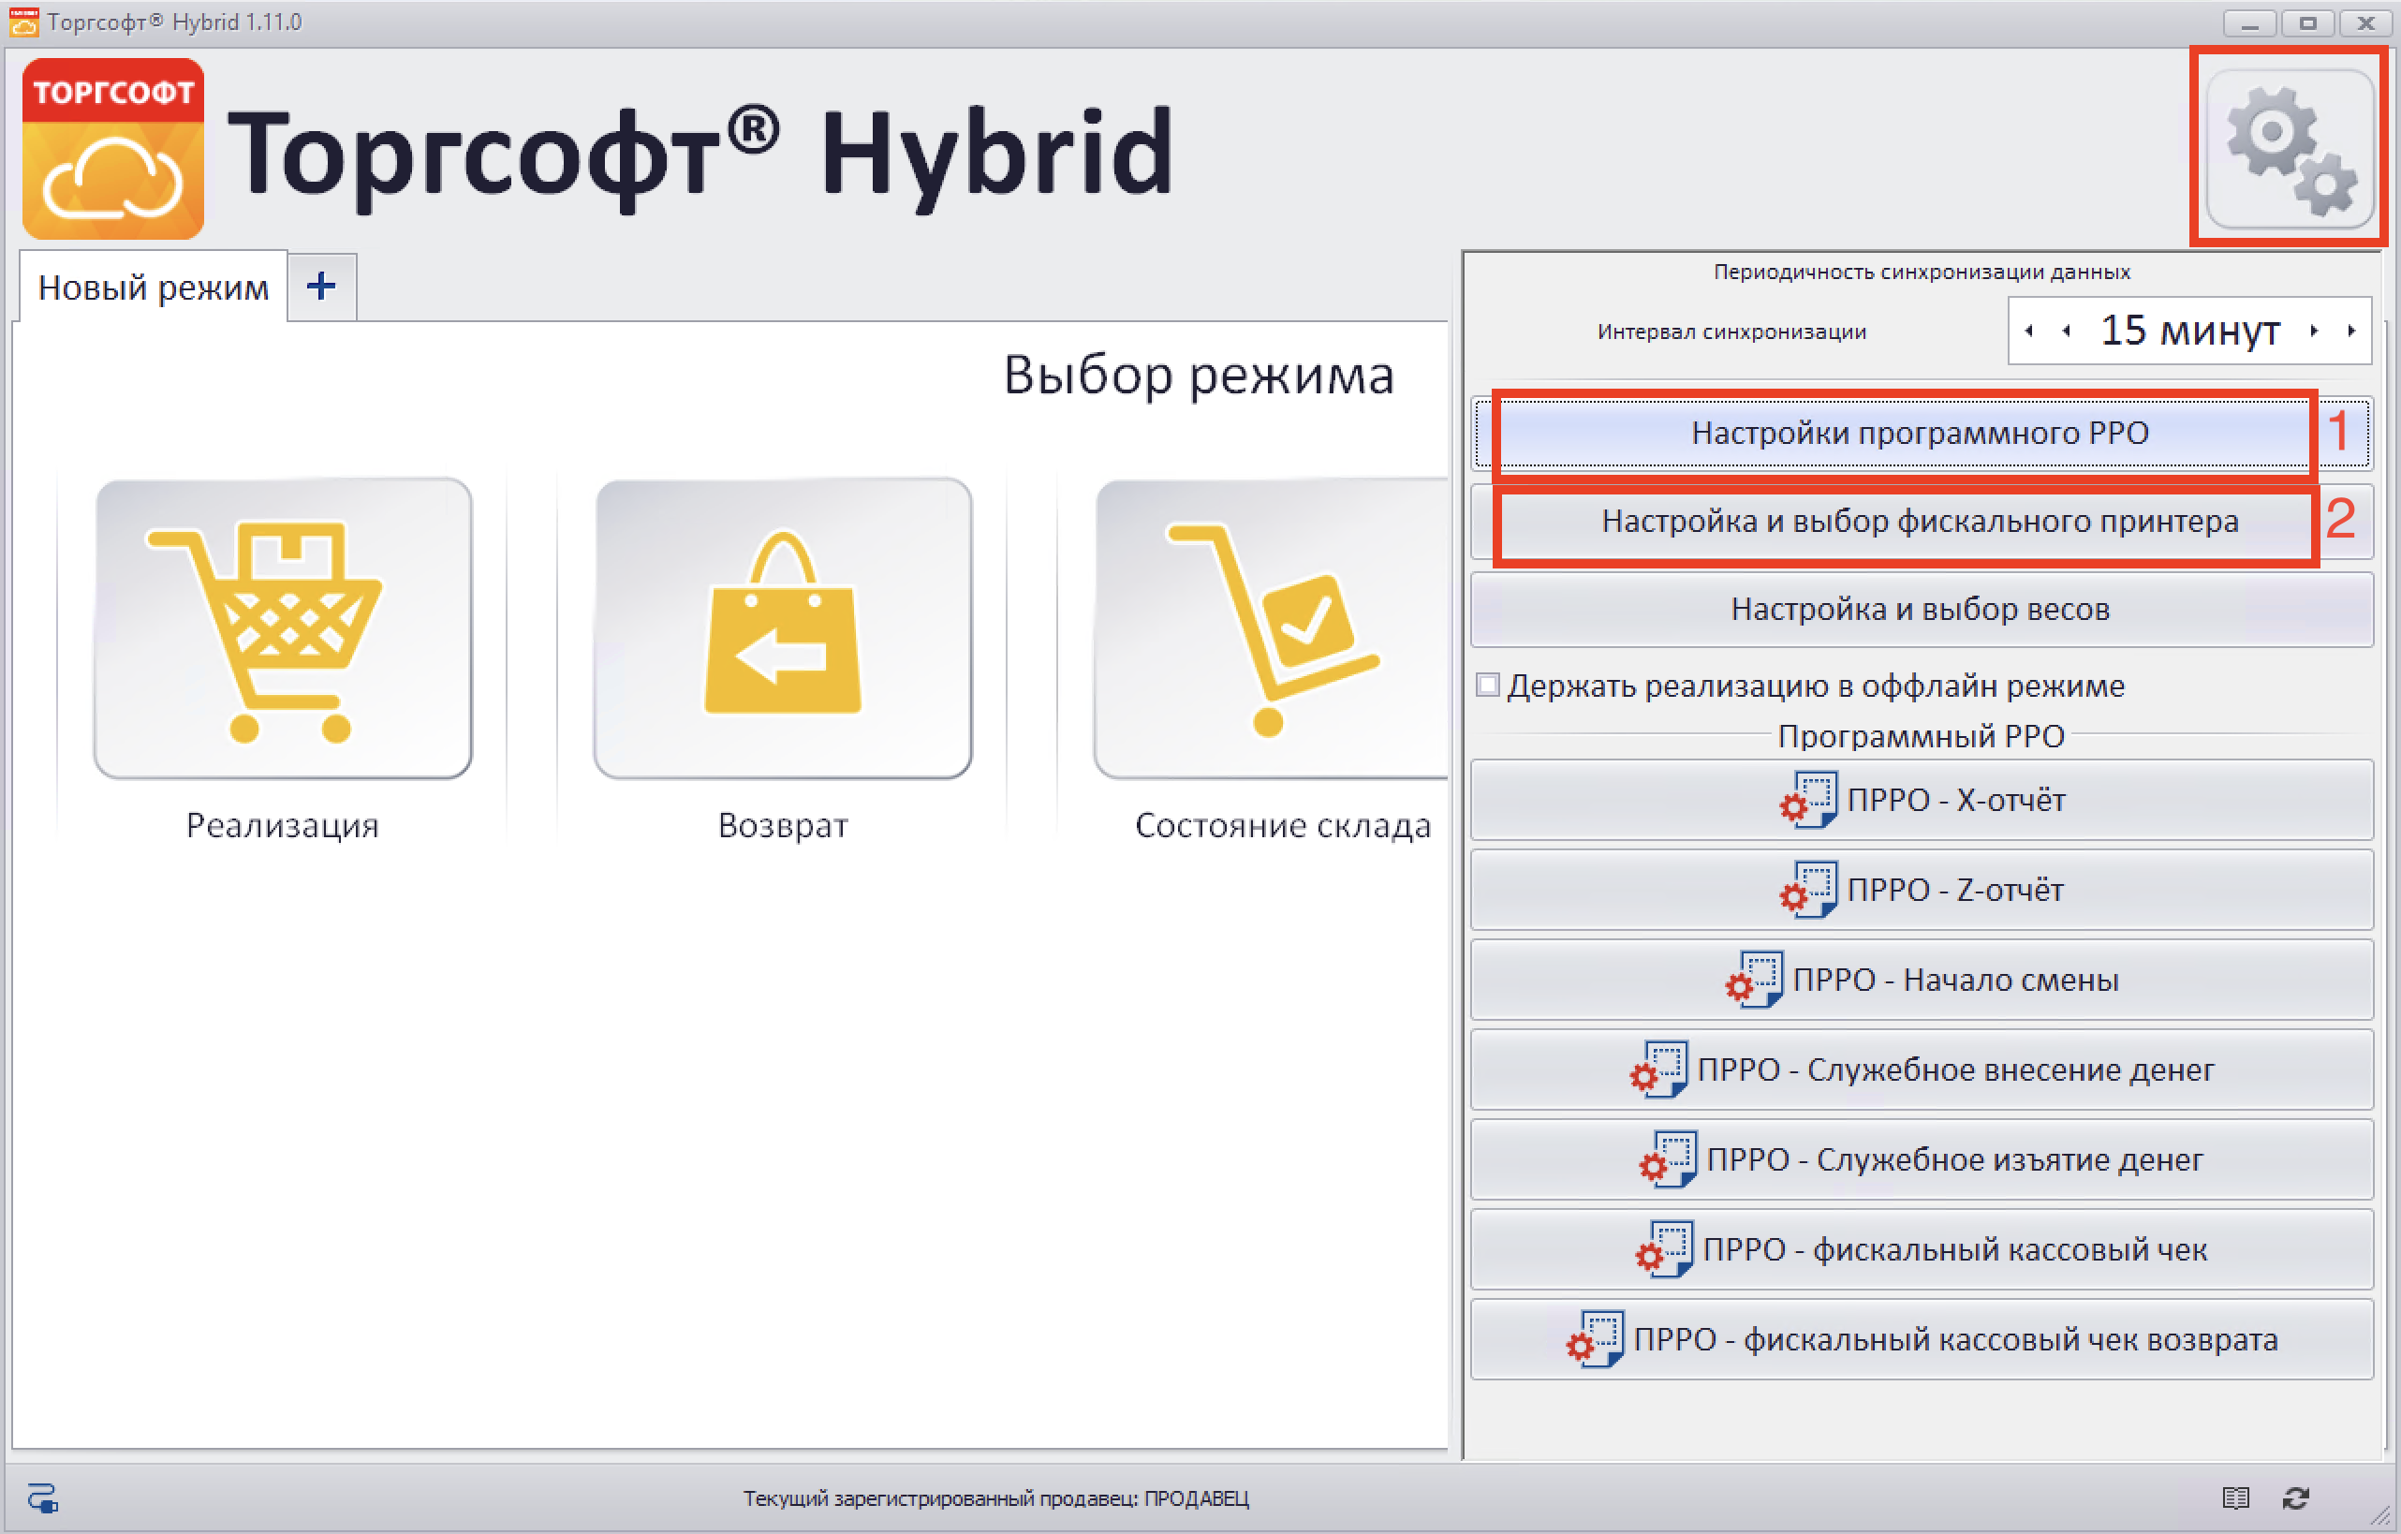Run ПРРО - X-отчёт
The image size is (2401, 1534).
click(1921, 800)
